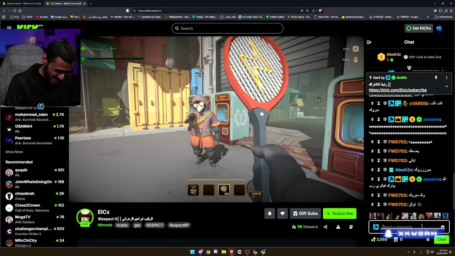Click the Brave Shields icon
Image resolution: width=455 pixels, height=256 pixels.
(x=320, y=11)
